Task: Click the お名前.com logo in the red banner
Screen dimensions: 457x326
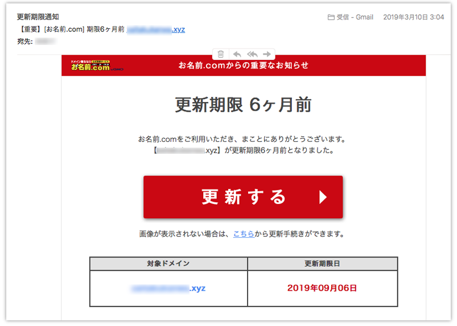Action: coord(90,66)
